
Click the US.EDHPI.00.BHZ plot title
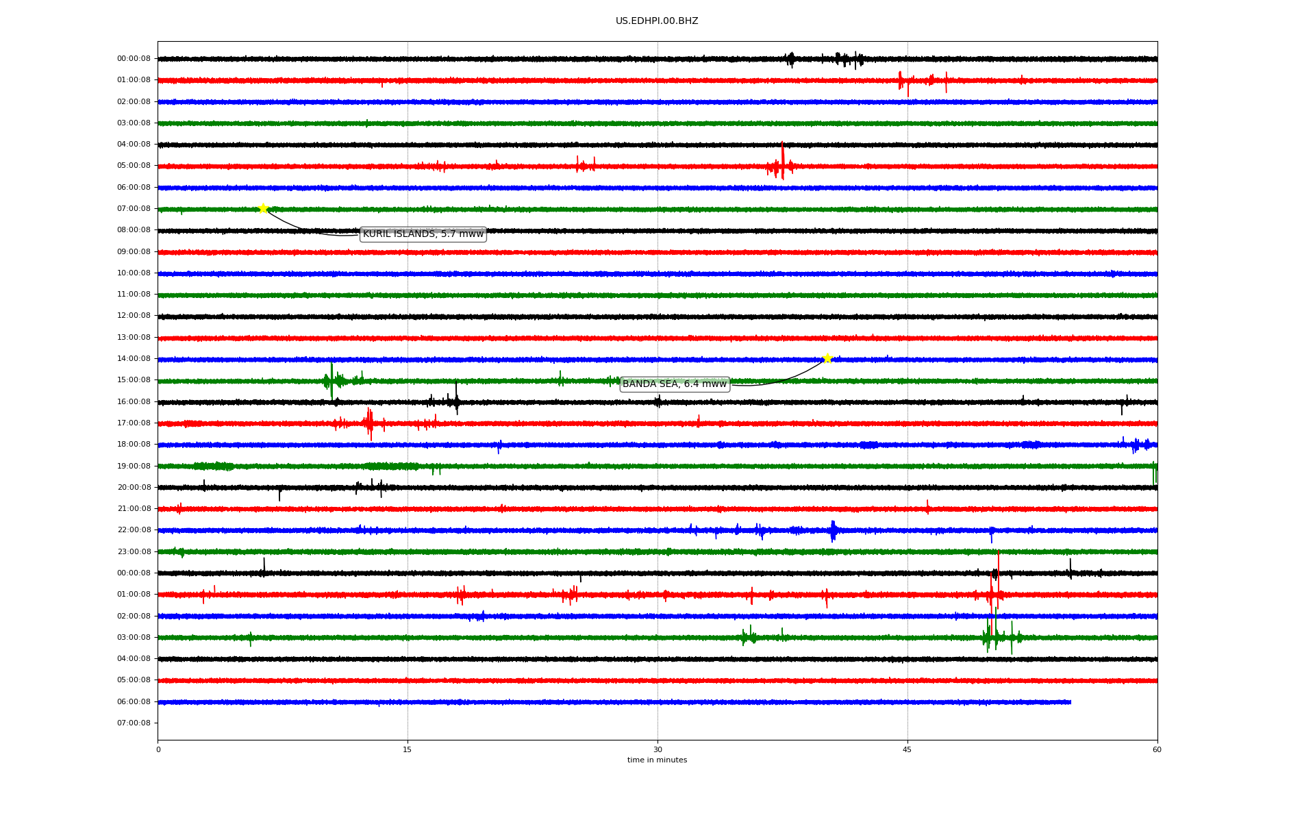pyautogui.click(x=656, y=21)
